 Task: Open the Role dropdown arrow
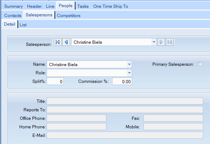[x=129, y=73]
